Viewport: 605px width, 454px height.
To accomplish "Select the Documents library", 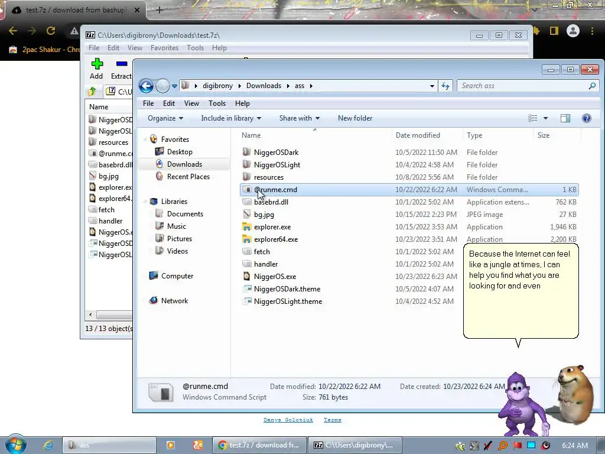I will [185, 214].
